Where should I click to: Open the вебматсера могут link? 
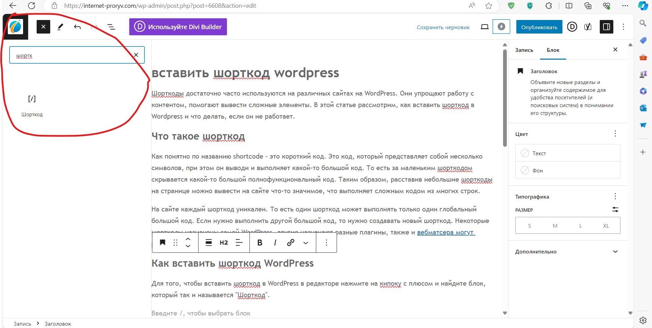point(446,232)
